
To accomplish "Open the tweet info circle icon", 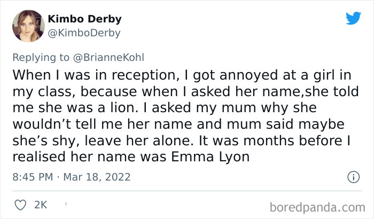I will point(353,176).
